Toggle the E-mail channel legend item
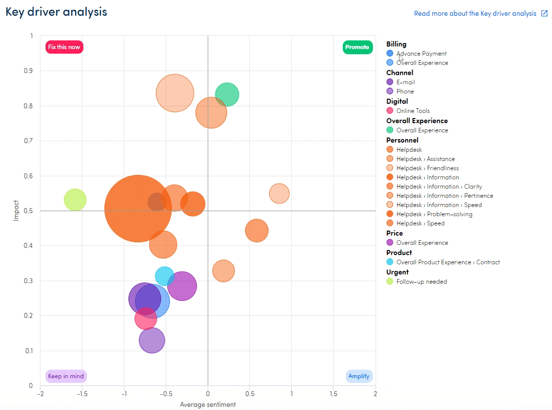 coord(405,82)
